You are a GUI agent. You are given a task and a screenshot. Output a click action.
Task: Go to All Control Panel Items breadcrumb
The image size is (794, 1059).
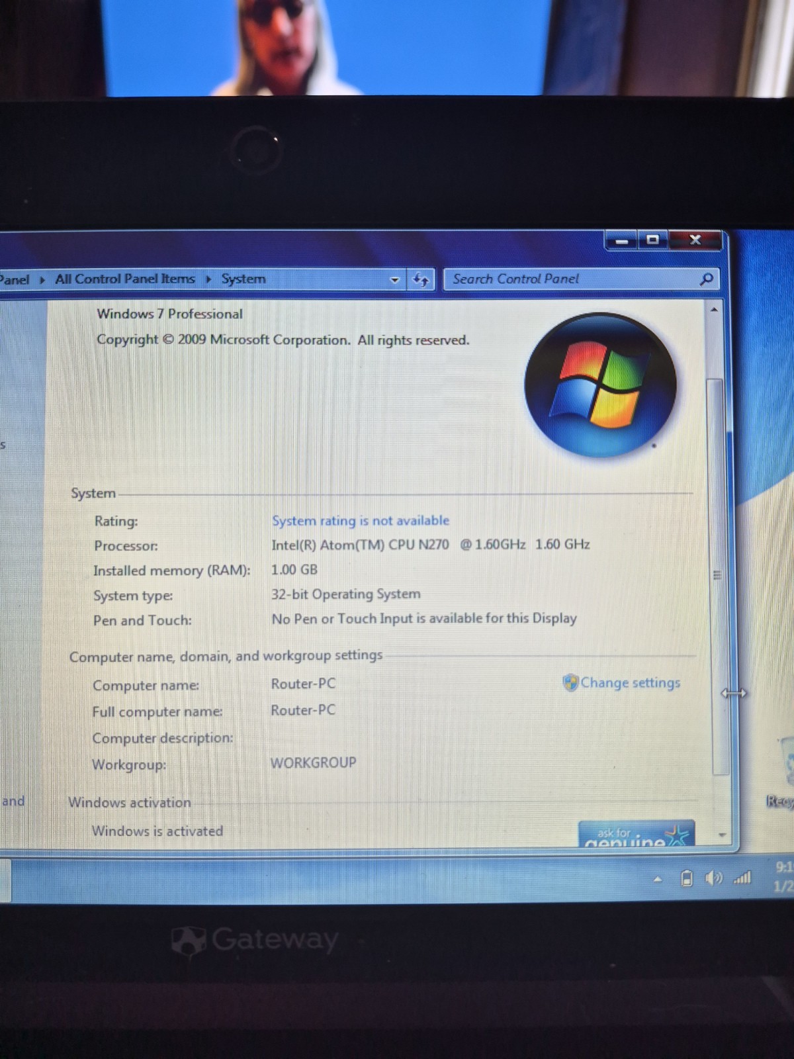[125, 279]
